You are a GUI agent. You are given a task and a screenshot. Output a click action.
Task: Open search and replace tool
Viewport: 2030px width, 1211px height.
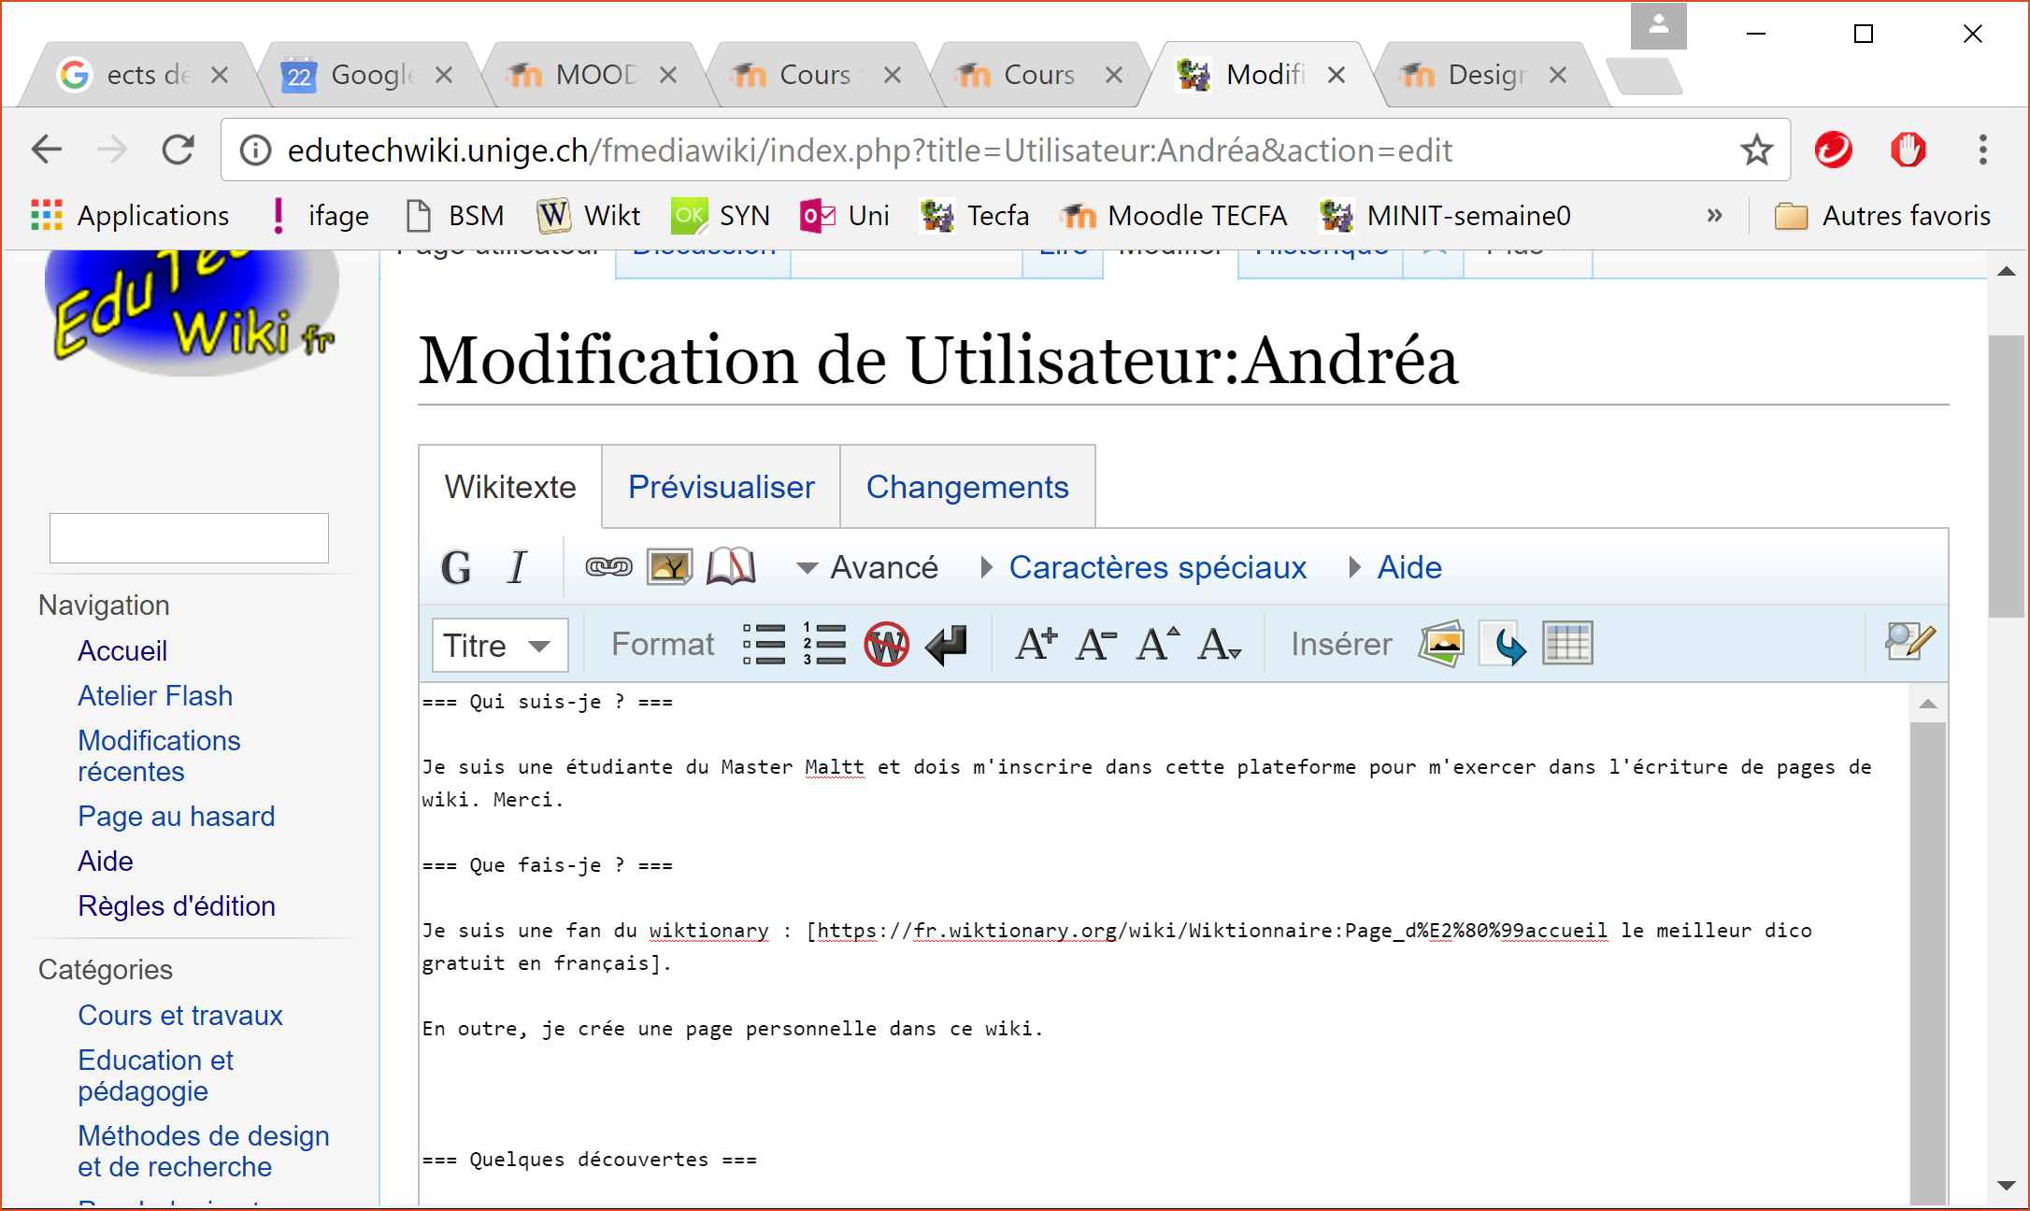coord(1908,642)
